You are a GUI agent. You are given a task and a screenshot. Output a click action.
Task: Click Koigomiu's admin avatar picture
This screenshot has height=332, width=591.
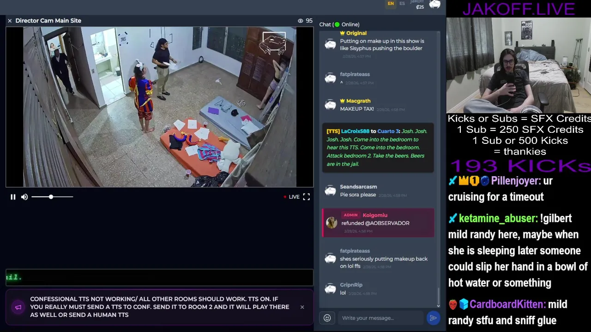pyautogui.click(x=332, y=222)
